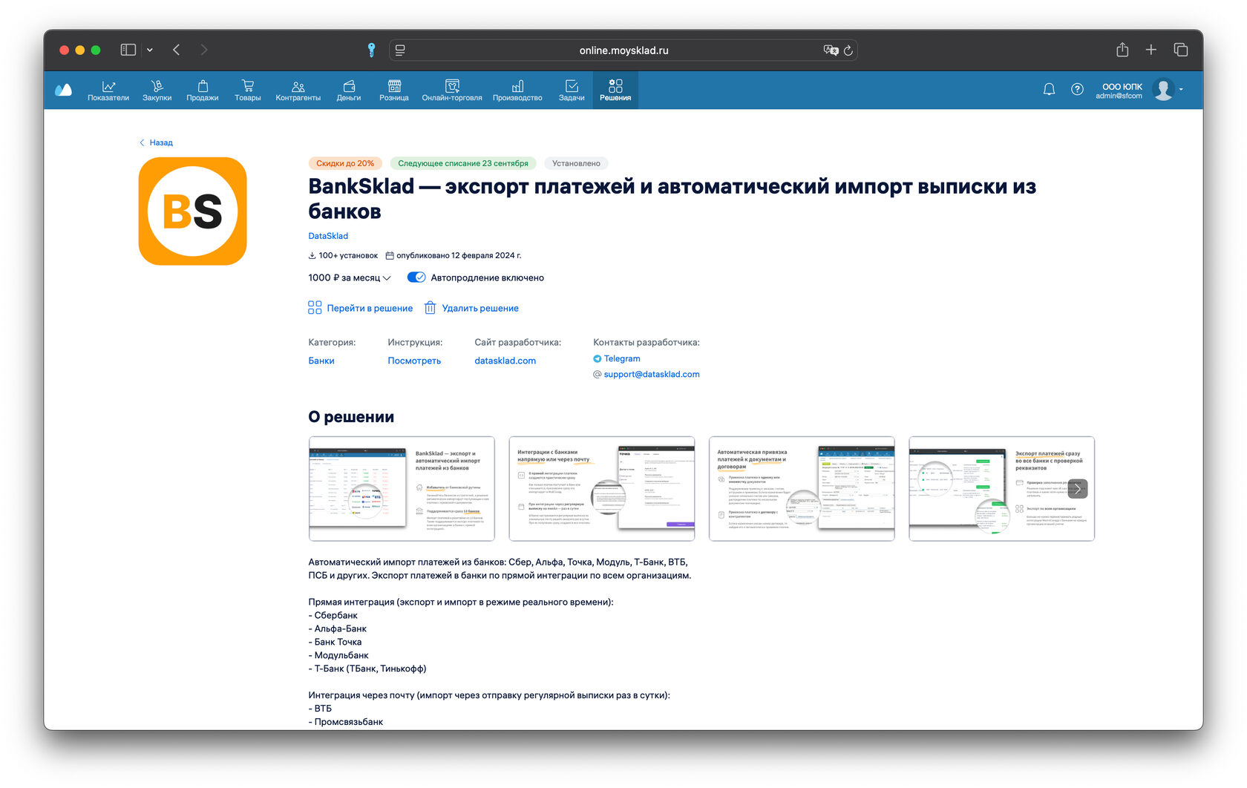Screen dimensions: 1247x788
Task: Open the page reader menu icon
Action: tap(400, 50)
